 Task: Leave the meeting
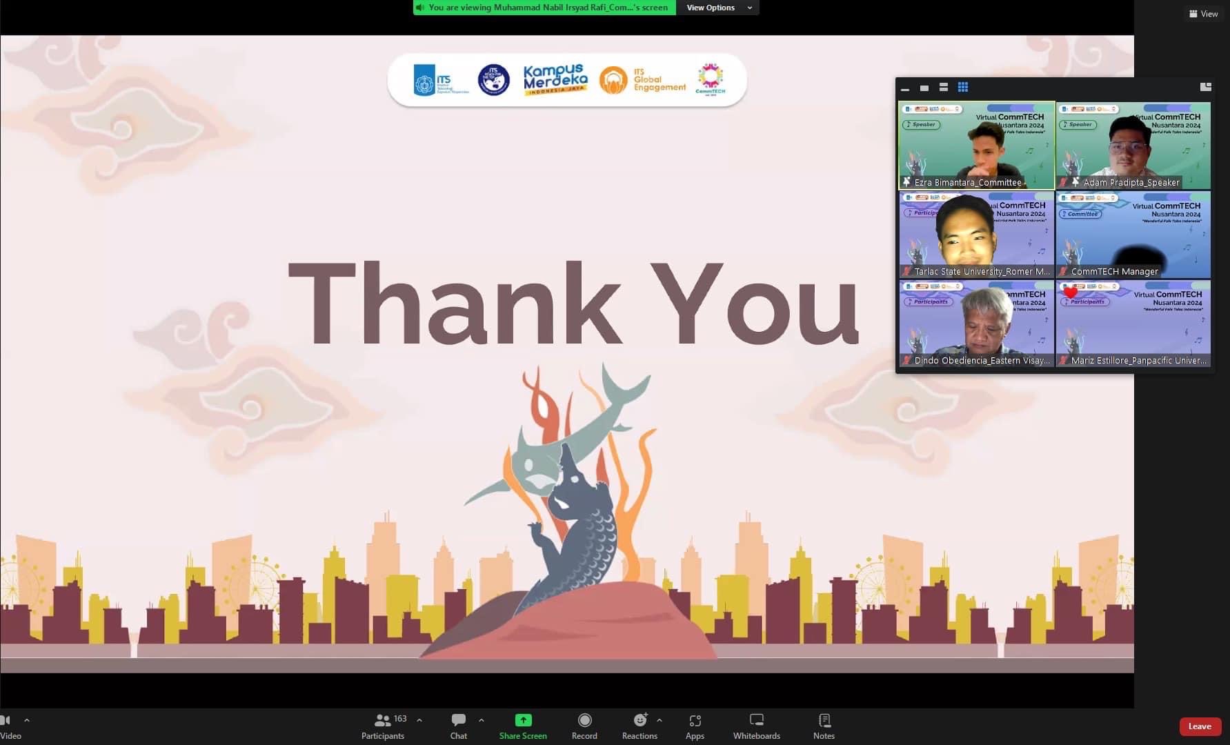click(1200, 726)
